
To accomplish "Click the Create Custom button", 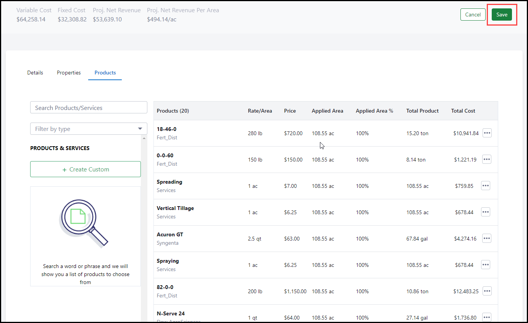I will point(86,169).
